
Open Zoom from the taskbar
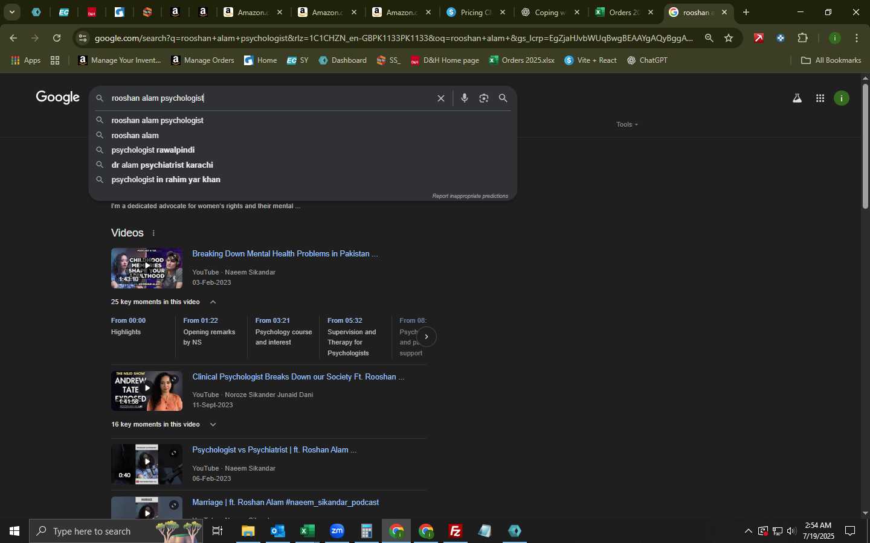click(x=337, y=531)
